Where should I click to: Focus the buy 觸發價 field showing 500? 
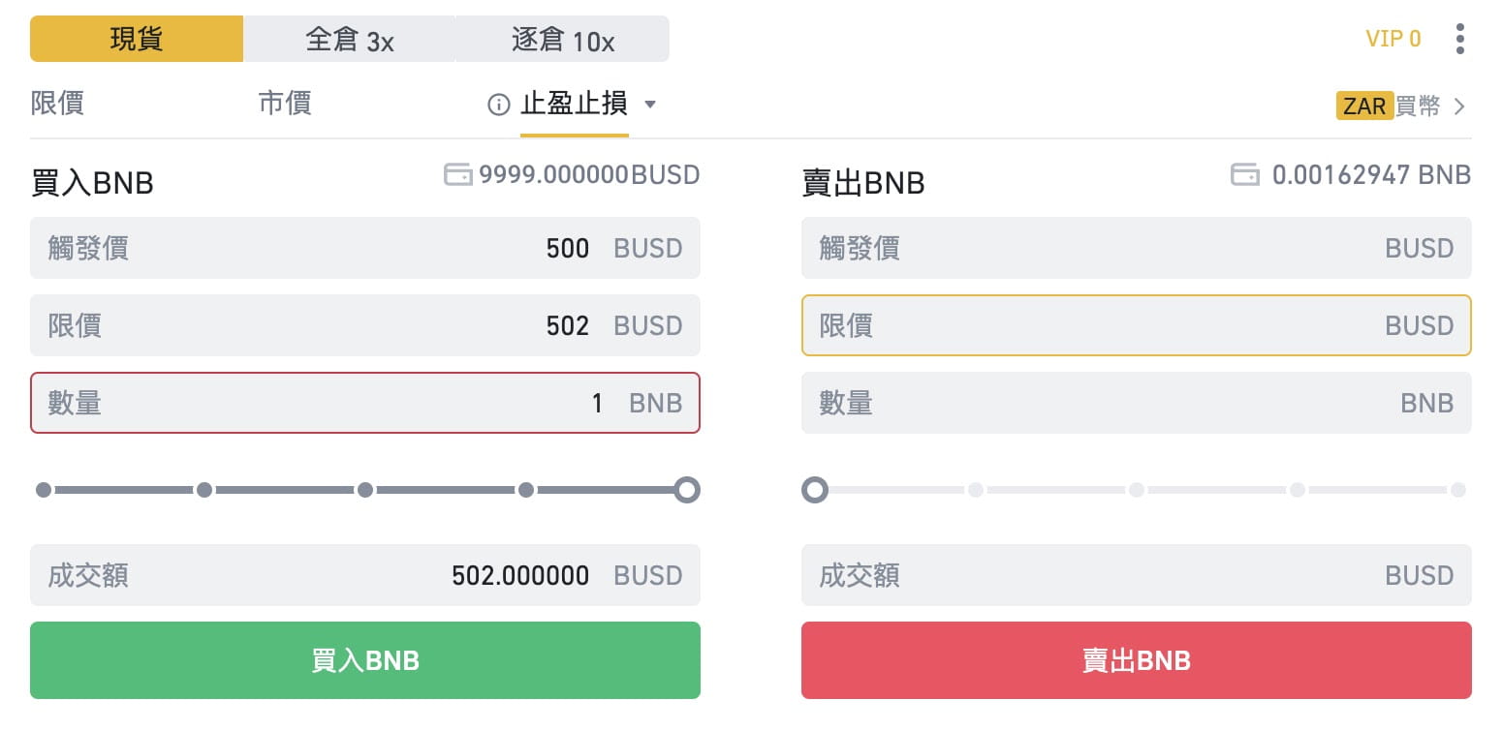365,248
